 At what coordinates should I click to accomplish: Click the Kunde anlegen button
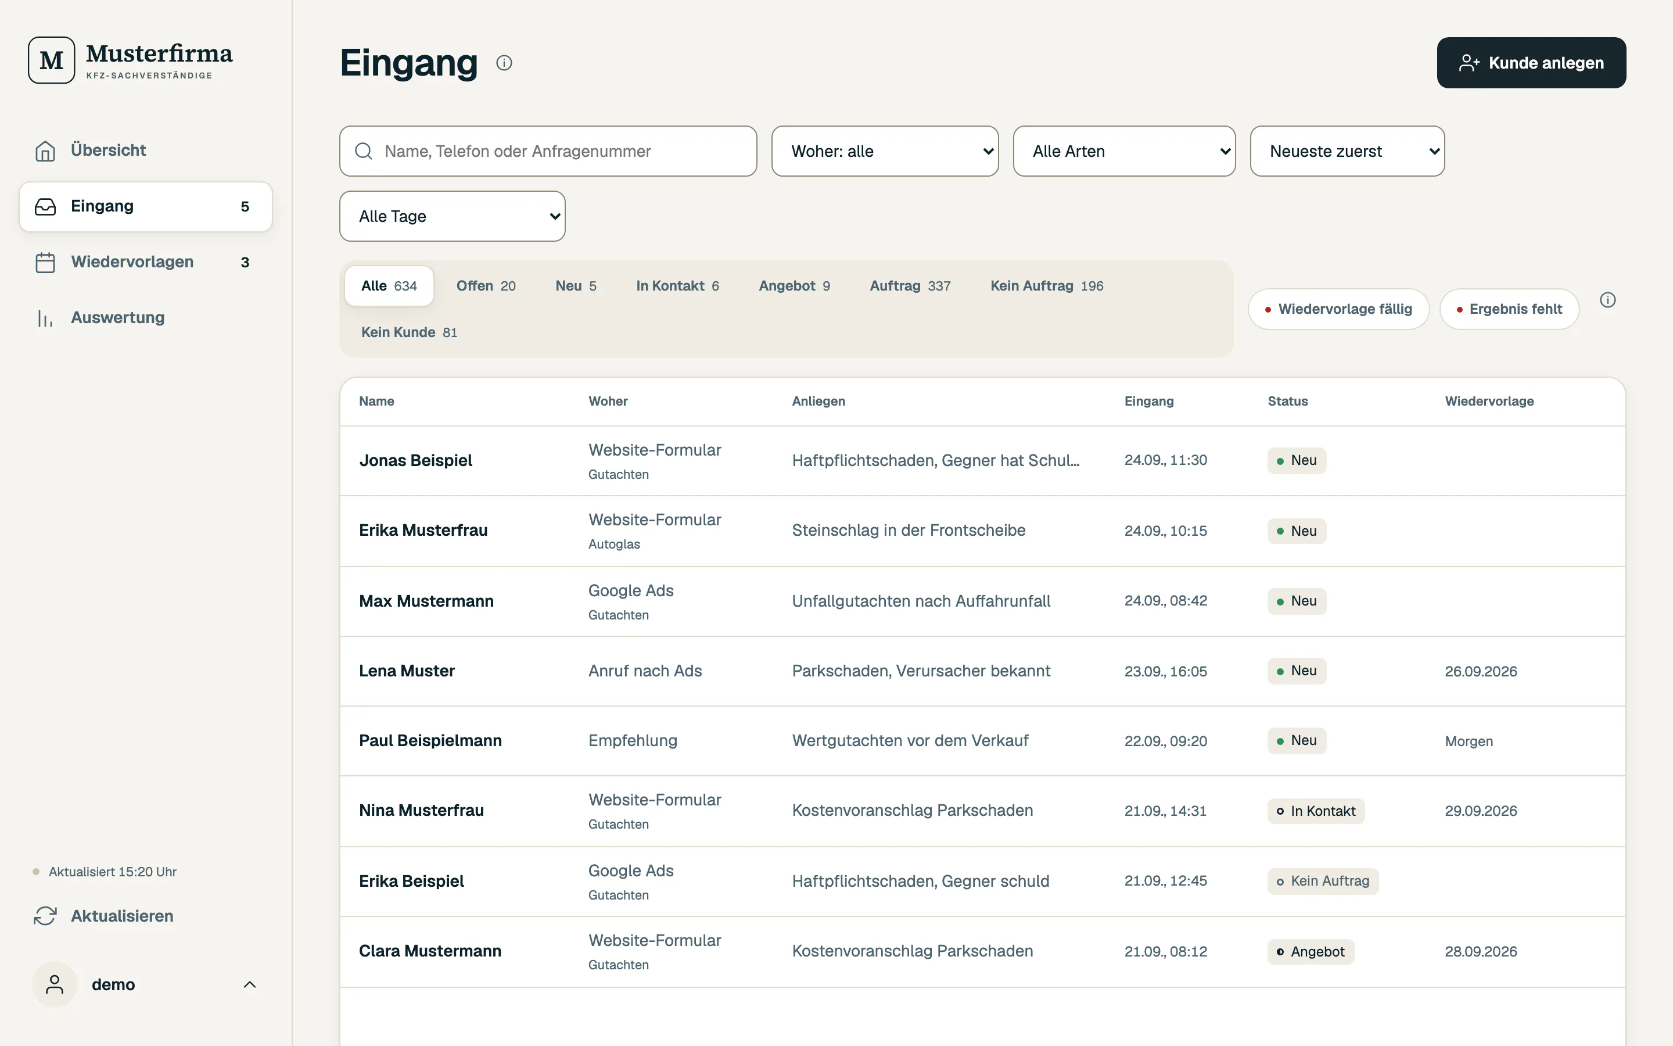[1531, 63]
